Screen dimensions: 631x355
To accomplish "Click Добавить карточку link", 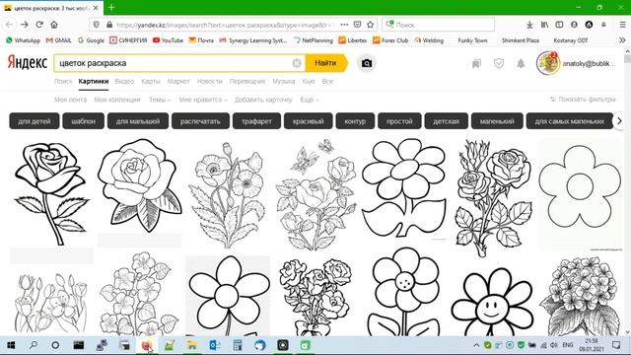I will tap(263, 100).
